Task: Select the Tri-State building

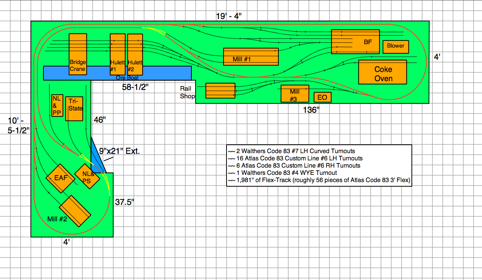Action: pos(74,109)
